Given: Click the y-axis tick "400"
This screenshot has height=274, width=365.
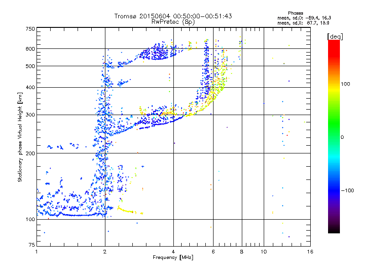Looking at the screenshot, I should point(31,88).
